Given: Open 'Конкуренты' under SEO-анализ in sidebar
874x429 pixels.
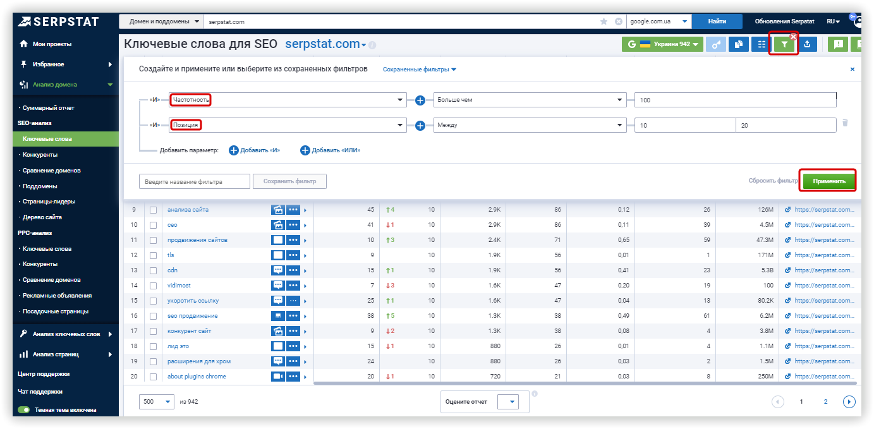Looking at the screenshot, I should (x=40, y=155).
